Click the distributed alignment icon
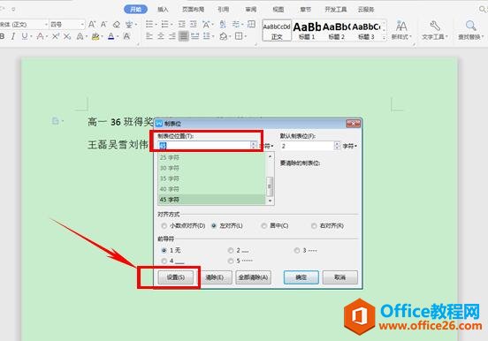 coord(195,36)
